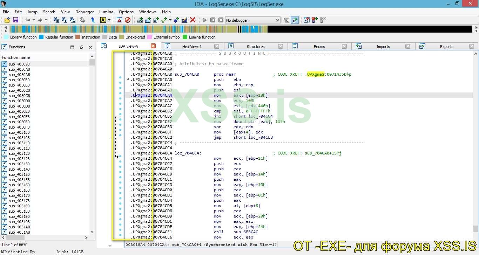Float the Functions panel with restore button
The image size is (479, 255).
(x=82, y=47)
